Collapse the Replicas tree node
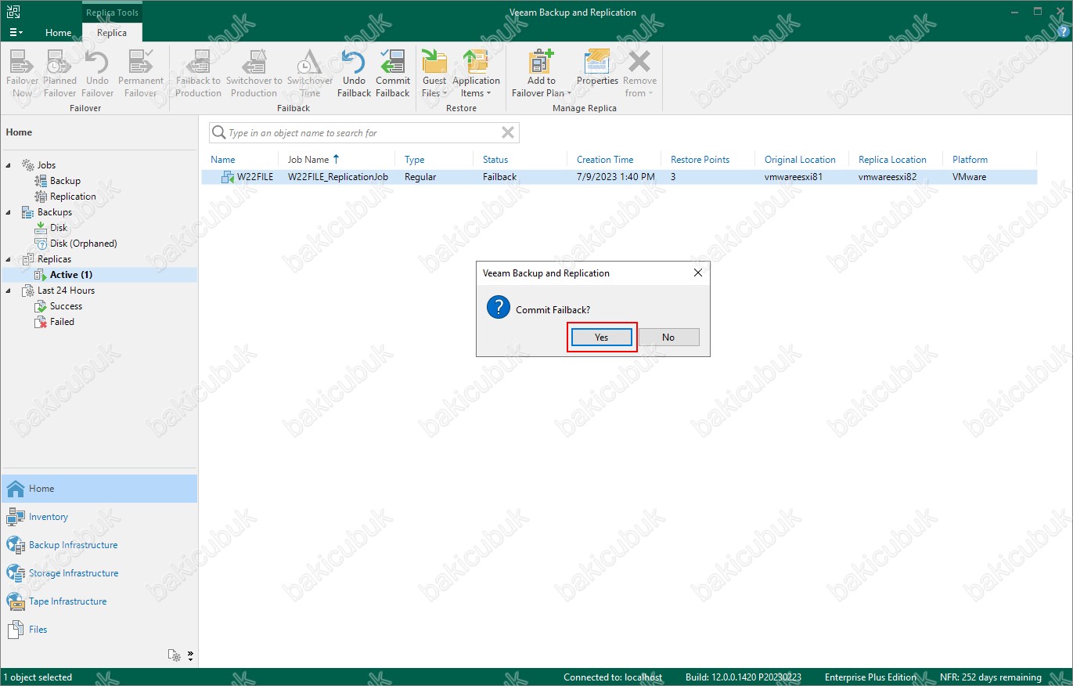 coord(9,259)
